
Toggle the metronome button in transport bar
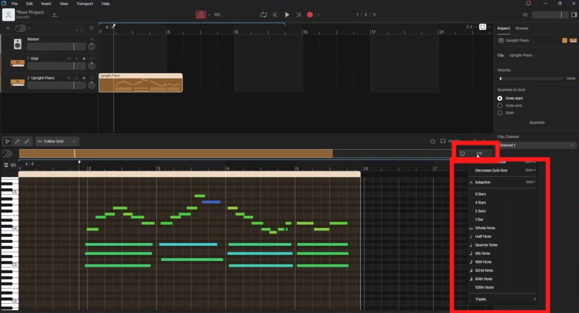point(201,15)
